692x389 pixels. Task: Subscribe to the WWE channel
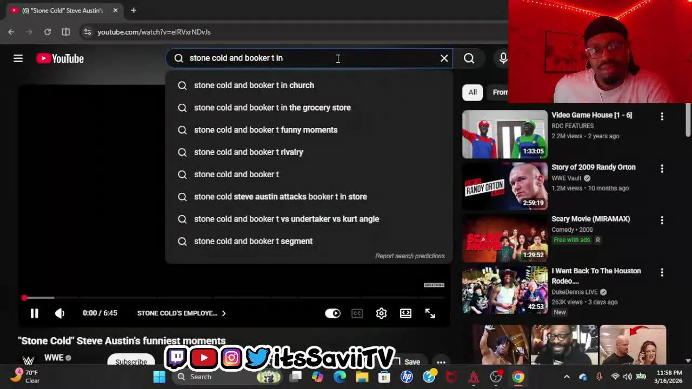(131, 361)
